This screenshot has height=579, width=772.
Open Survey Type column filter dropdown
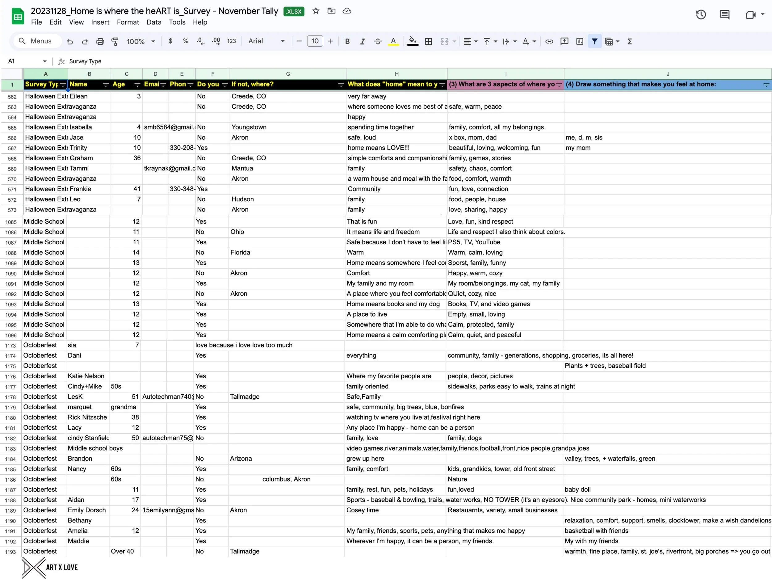tap(63, 85)
